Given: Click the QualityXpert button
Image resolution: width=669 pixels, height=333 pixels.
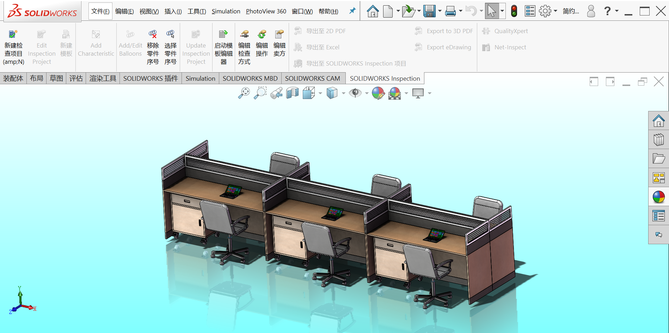Looking at the screenshot, I should (x=505, y=31).
